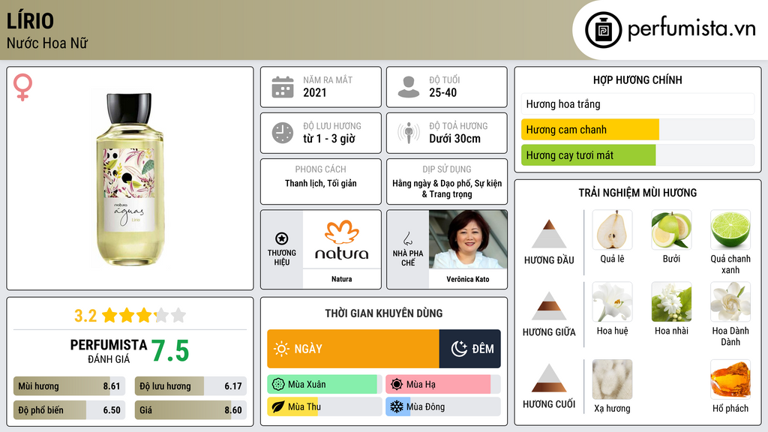Click the moon icon in the Đêm bar
The image size is (768, 432).
click(459, 349)
